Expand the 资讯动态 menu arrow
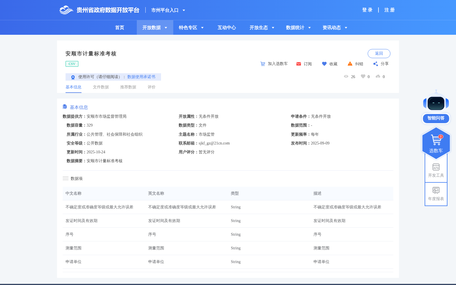 [x=346, y=28]
